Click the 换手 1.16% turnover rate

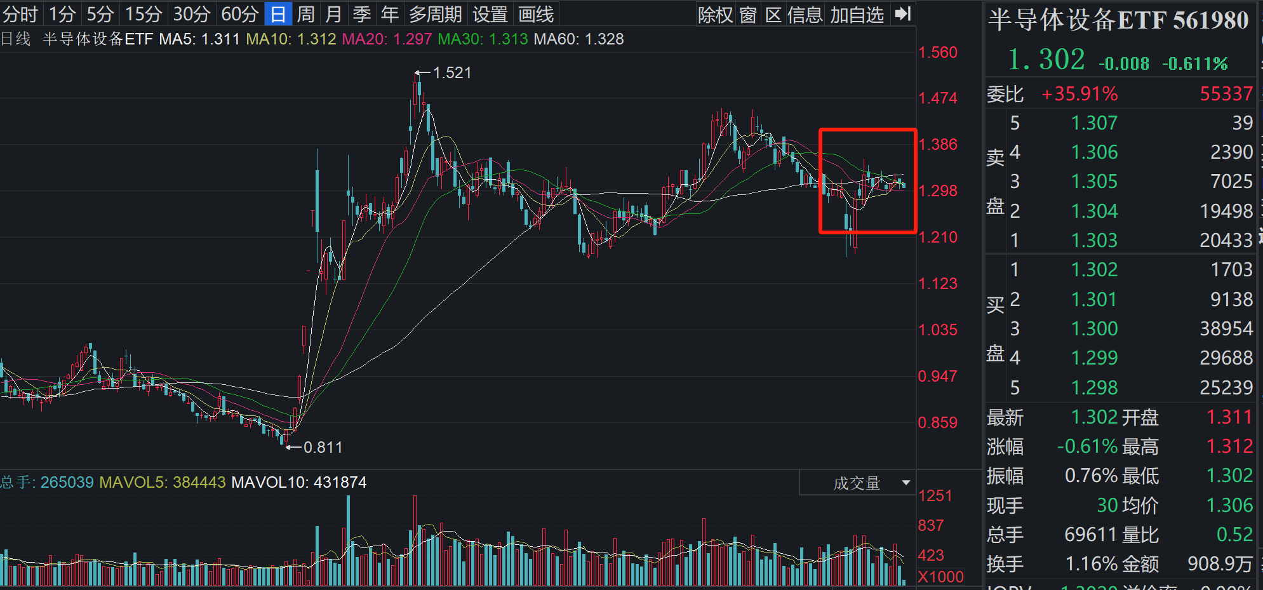click(x=1092, y=564)
